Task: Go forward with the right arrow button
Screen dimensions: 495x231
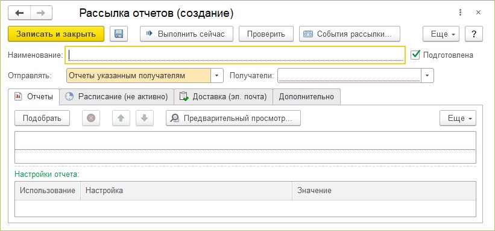Action: click(x=41, y=13)
